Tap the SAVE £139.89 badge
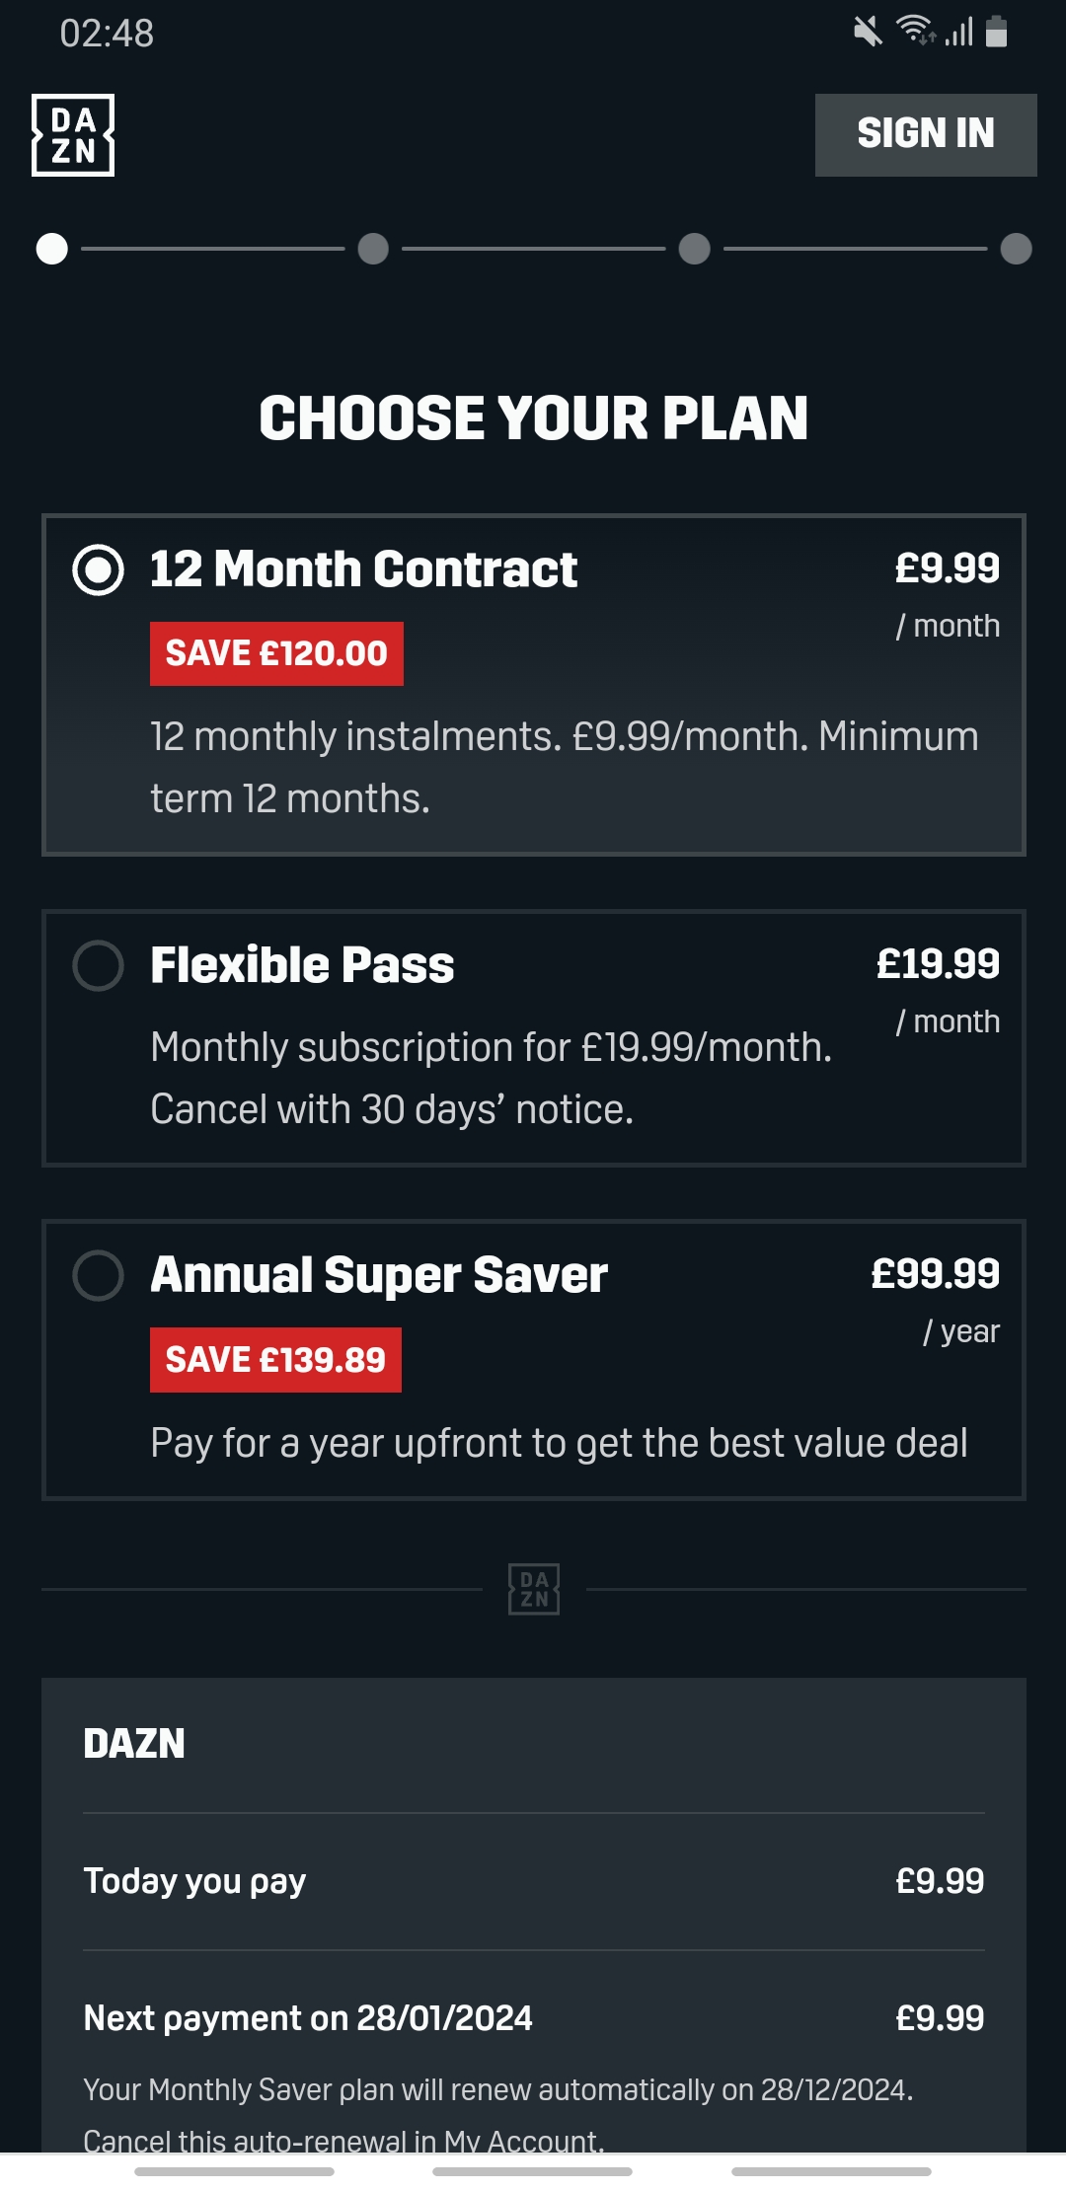The width and height of the screenshot is (1066, 2191). [275, 1360]
